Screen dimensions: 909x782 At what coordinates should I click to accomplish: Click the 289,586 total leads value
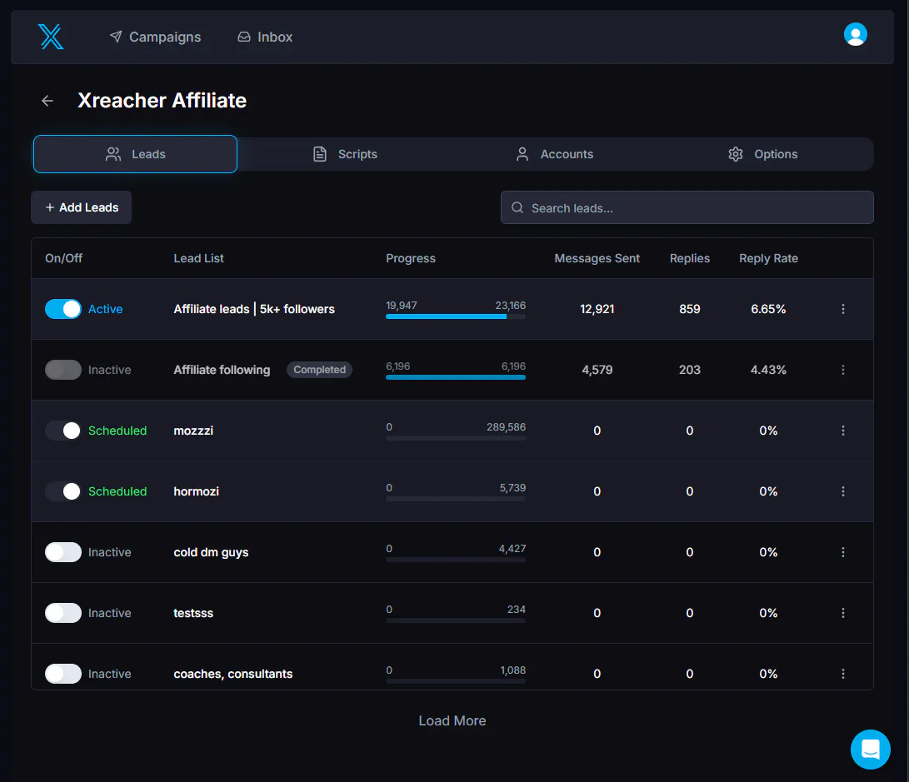(x=506, y=427)
